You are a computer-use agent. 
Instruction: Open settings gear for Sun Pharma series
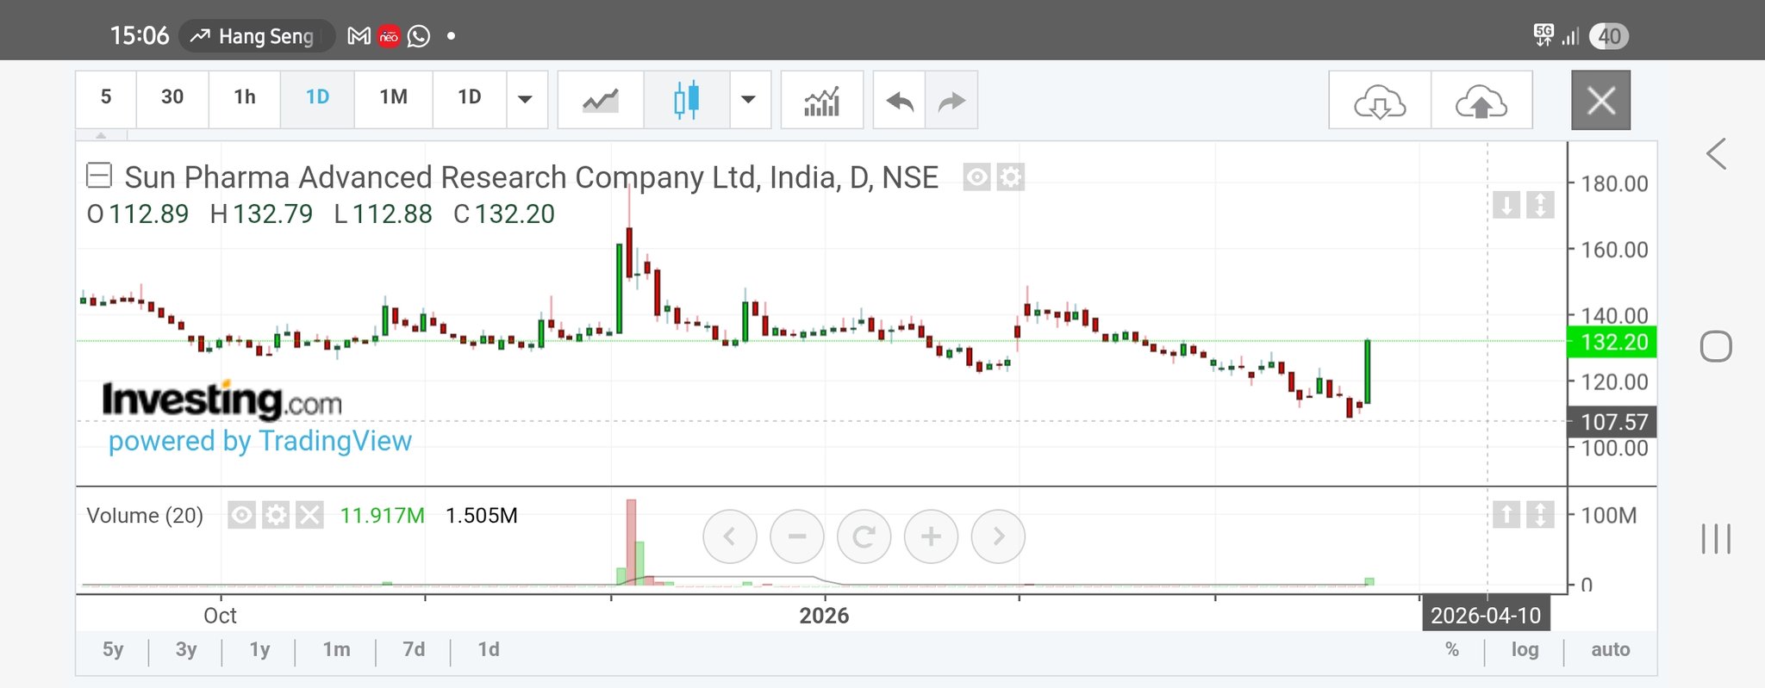(1010, 177)
